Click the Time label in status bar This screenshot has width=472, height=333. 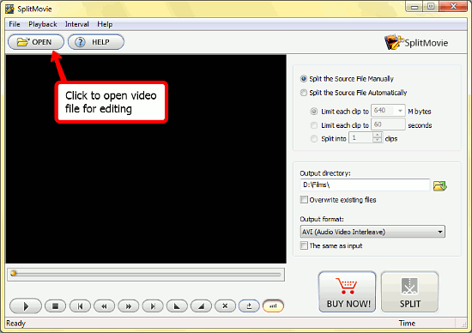coord(407,324)
